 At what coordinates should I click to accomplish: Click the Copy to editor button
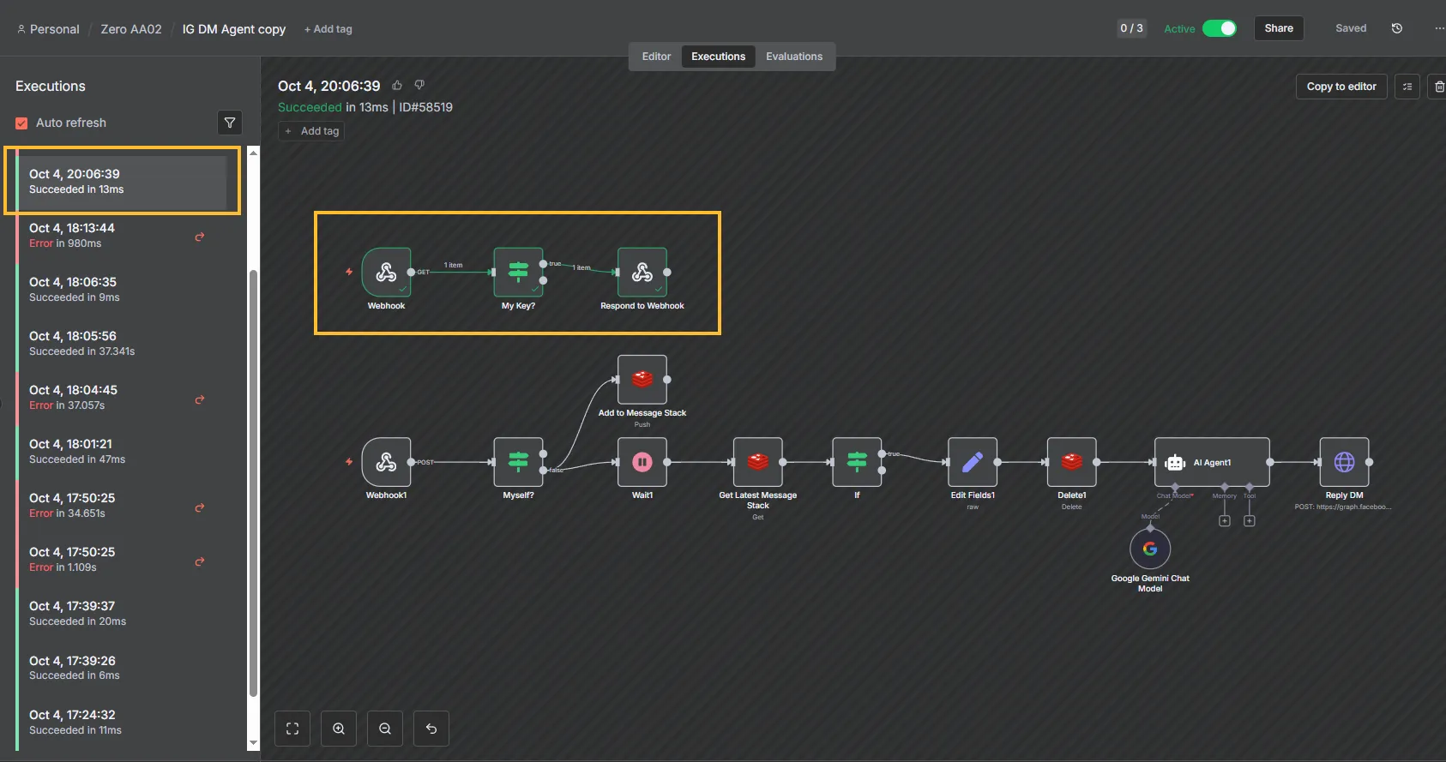click(x=1341, y=87)
